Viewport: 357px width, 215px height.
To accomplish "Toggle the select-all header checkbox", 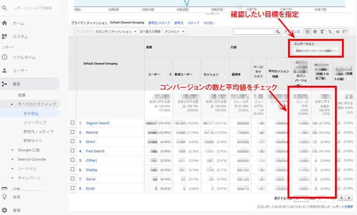I will [x=72, y=64].
